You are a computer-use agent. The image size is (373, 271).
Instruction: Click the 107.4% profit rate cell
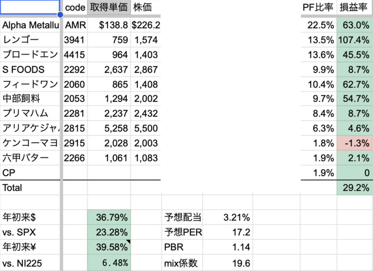coord(355,40)
